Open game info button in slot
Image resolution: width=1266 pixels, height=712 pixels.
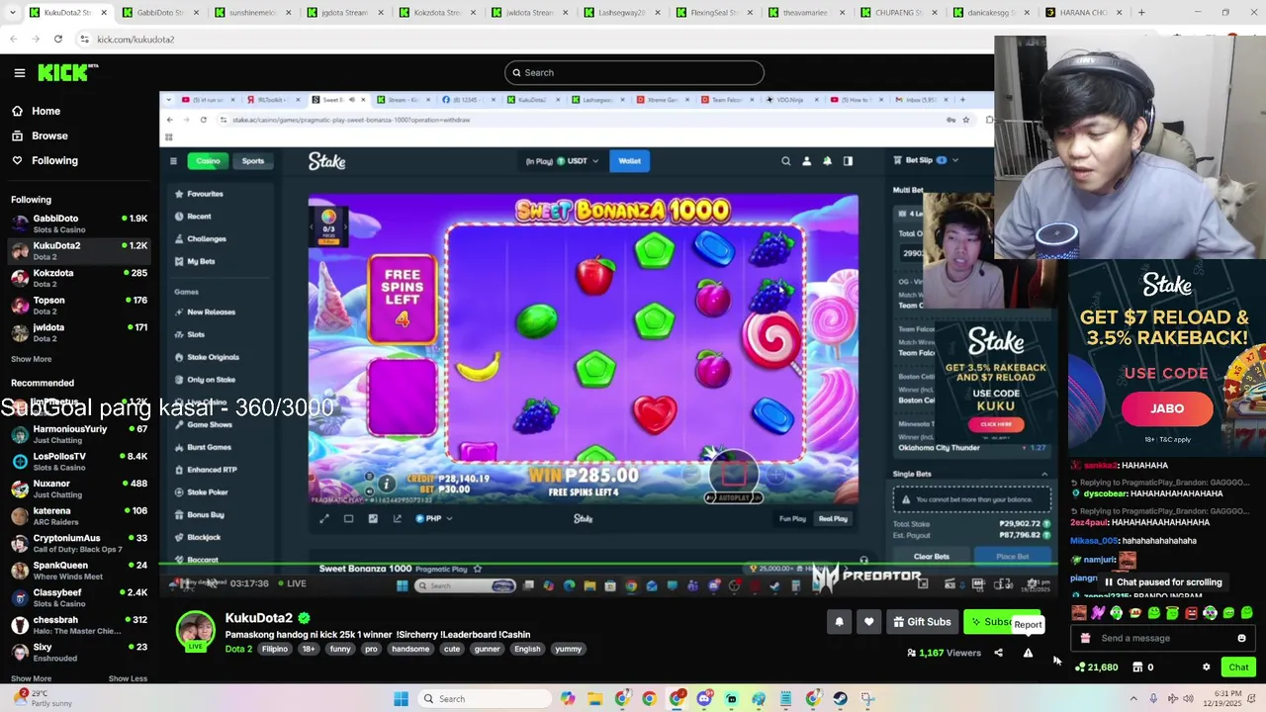click(387, 484)
